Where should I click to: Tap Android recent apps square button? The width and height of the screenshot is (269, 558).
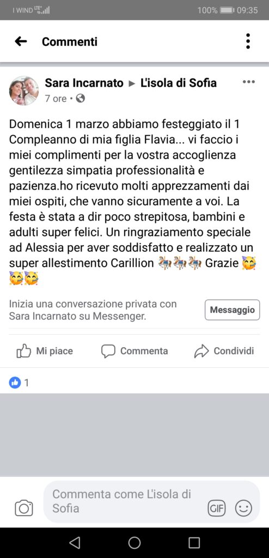pos(194,543)
